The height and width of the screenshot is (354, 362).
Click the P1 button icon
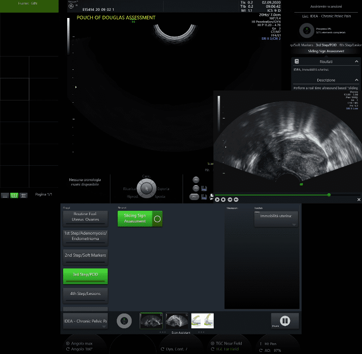click(x=194, y=197)
